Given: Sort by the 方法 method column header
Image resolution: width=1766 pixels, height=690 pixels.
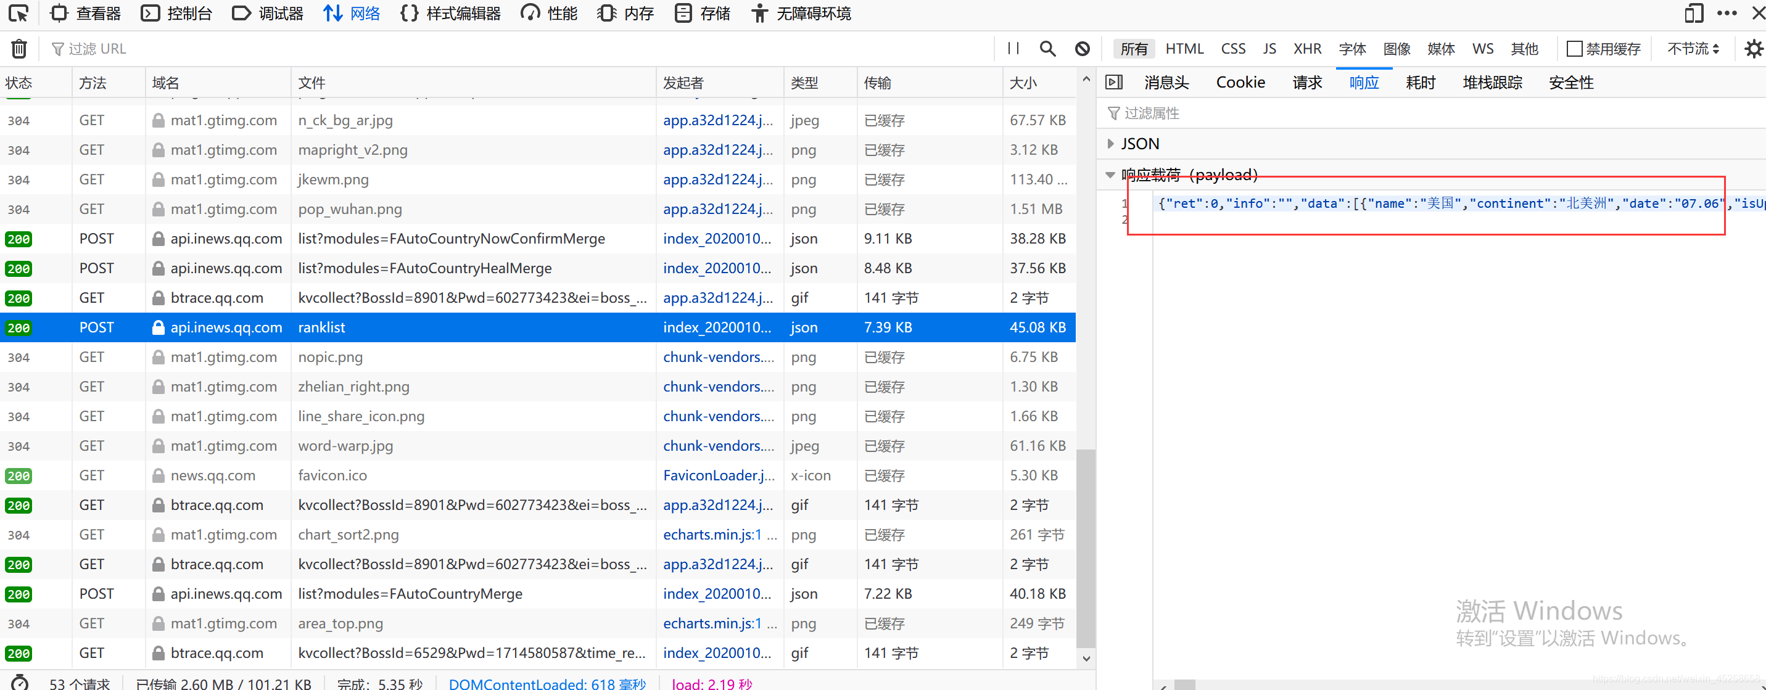Looking at the screenshot, I should coord(109,83).
